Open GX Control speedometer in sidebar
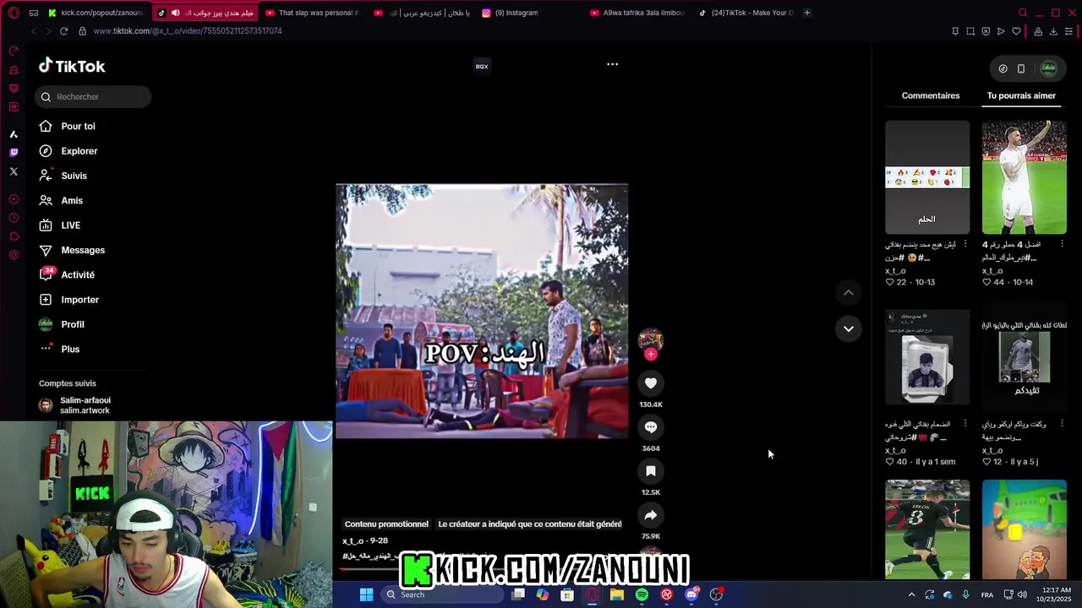 [x=14, y=52]
